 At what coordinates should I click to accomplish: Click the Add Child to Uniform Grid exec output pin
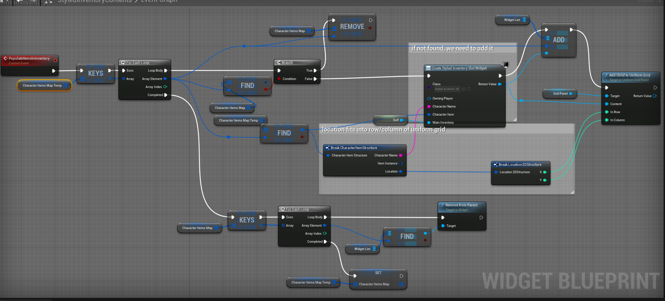pos(655,88)
